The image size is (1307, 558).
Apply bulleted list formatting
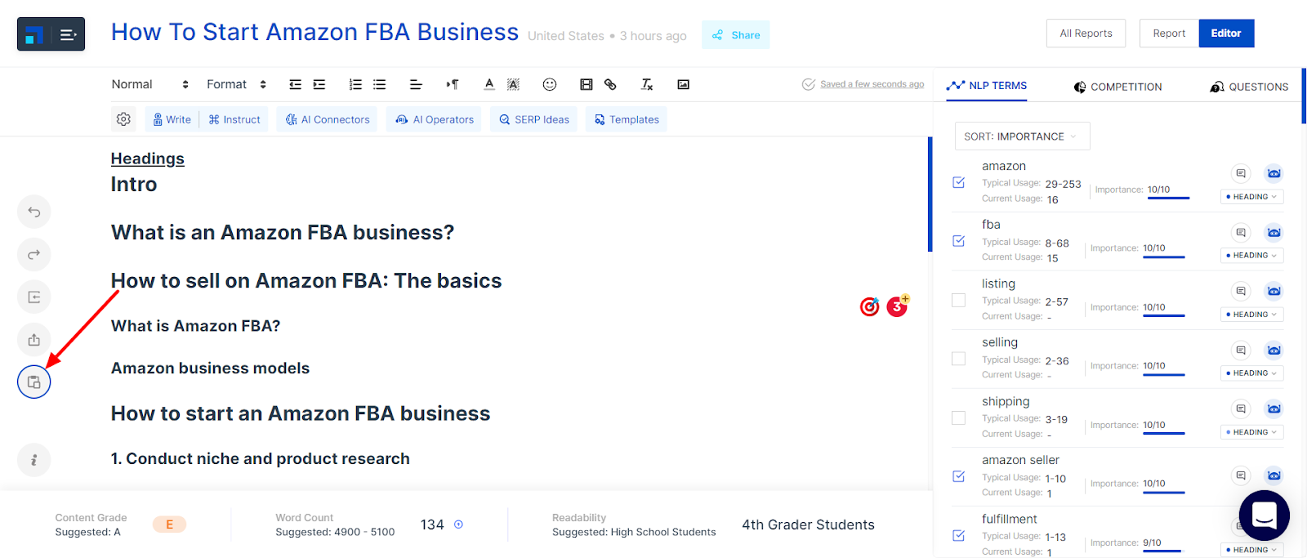coord(380,84)
